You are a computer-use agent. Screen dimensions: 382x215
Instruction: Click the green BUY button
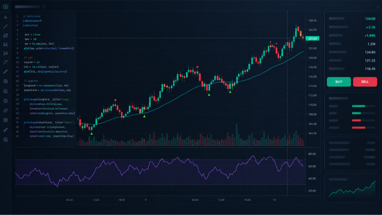[339, 82]
